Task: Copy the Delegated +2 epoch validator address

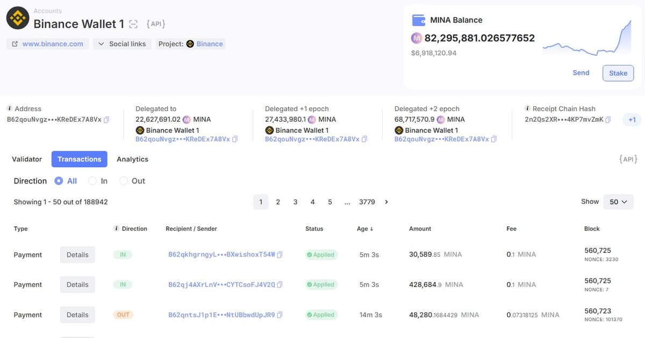Action: click(x=494, y=139)
